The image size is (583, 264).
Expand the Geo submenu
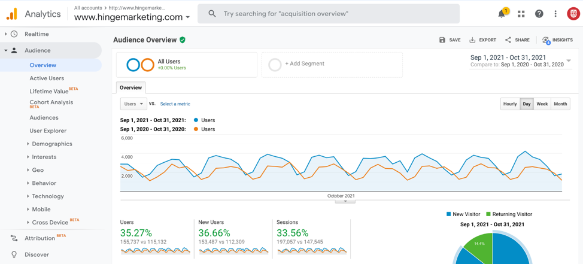coord(28,170)
